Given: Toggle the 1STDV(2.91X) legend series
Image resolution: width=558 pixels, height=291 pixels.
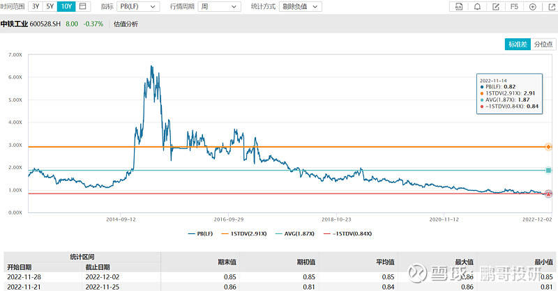Looking at the screenshot, I should tap(243, 233).
